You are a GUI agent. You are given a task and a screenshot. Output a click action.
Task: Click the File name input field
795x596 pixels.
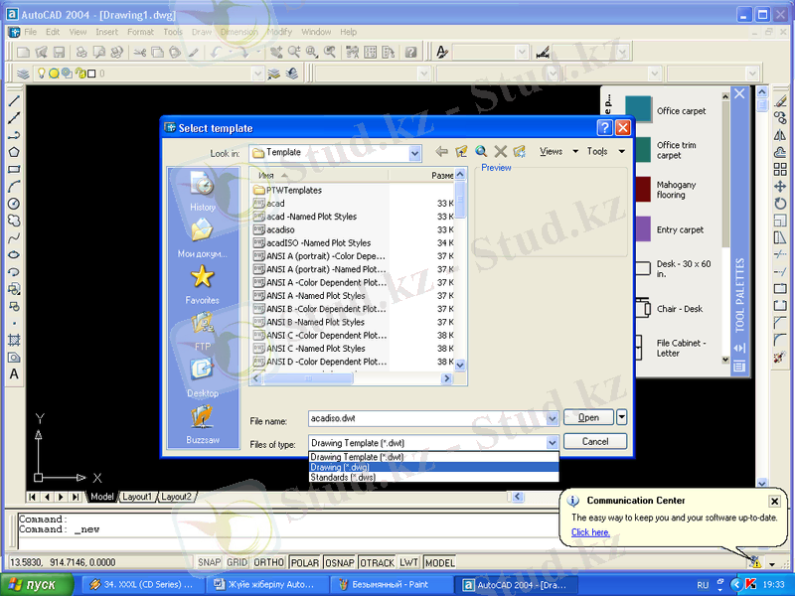432,418
